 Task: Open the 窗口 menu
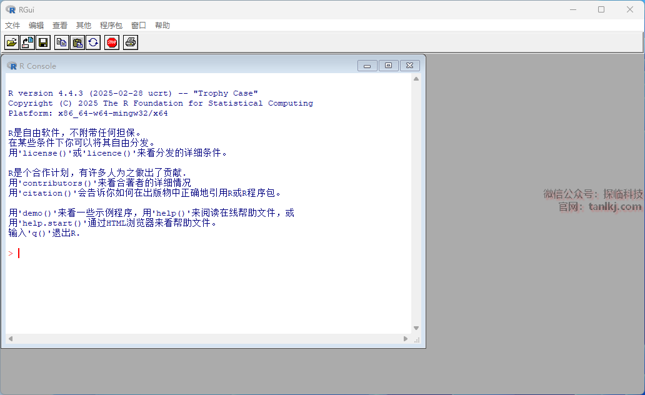coord(139,26)
